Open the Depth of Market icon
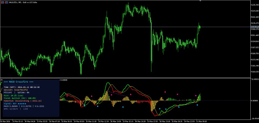Image resolution: width=259 pixels, height=123 pixels. (7, 2)
